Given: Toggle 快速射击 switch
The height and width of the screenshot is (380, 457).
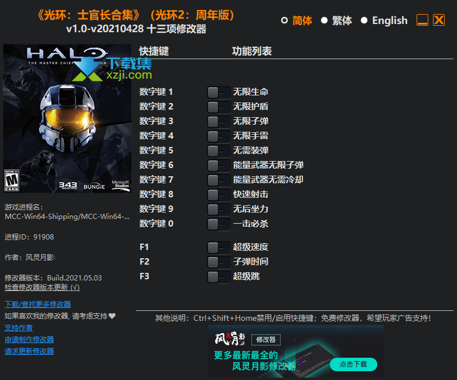Looking at the screenshot, I should coord(219,195).
